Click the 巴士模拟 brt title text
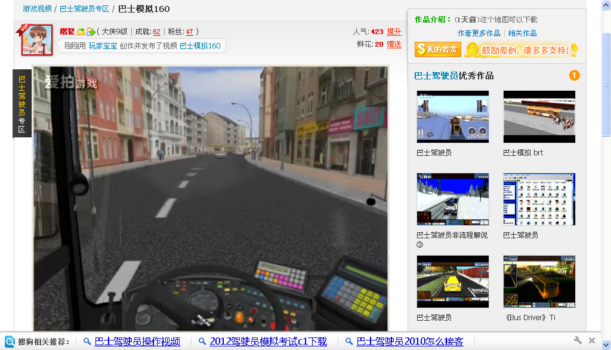This screenshot has height=350, width=611. pos(523,152)
